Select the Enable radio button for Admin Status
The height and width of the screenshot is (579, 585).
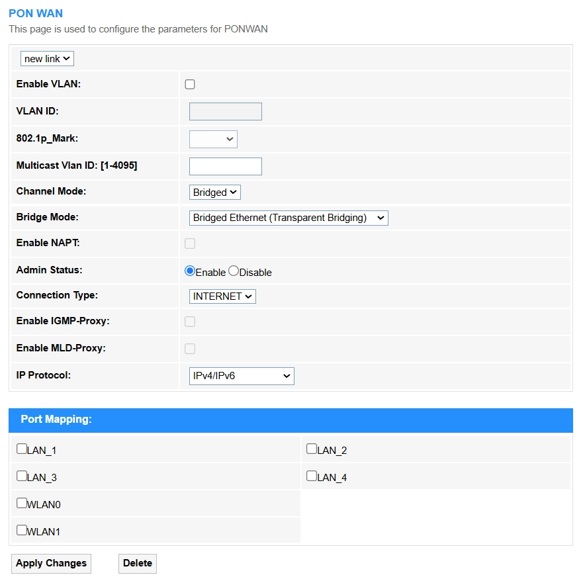[x=190, y=271]
